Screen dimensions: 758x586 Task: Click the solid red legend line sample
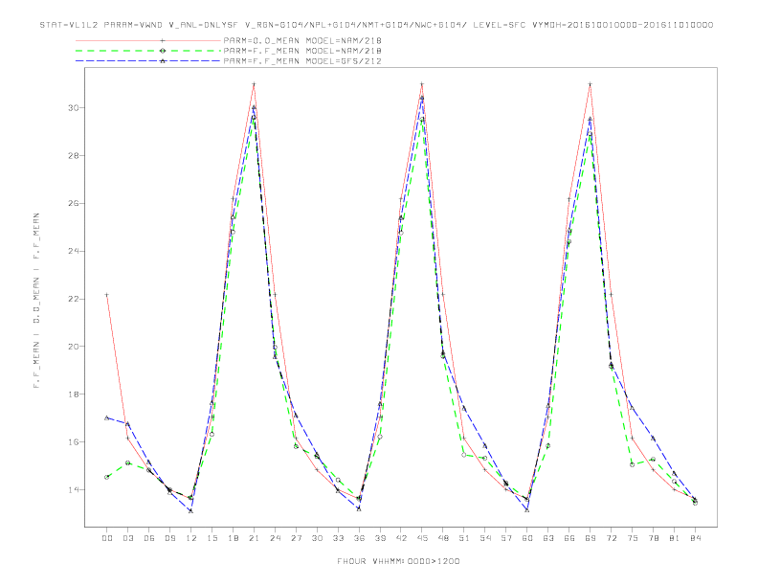tap(148, 40)
